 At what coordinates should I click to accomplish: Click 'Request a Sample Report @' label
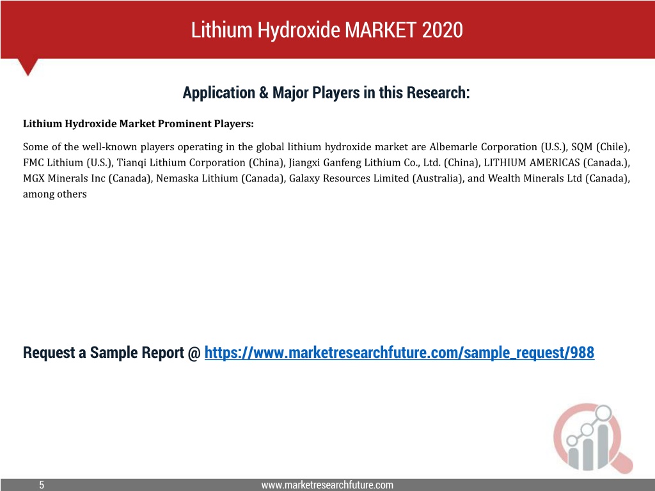point(112,353)
